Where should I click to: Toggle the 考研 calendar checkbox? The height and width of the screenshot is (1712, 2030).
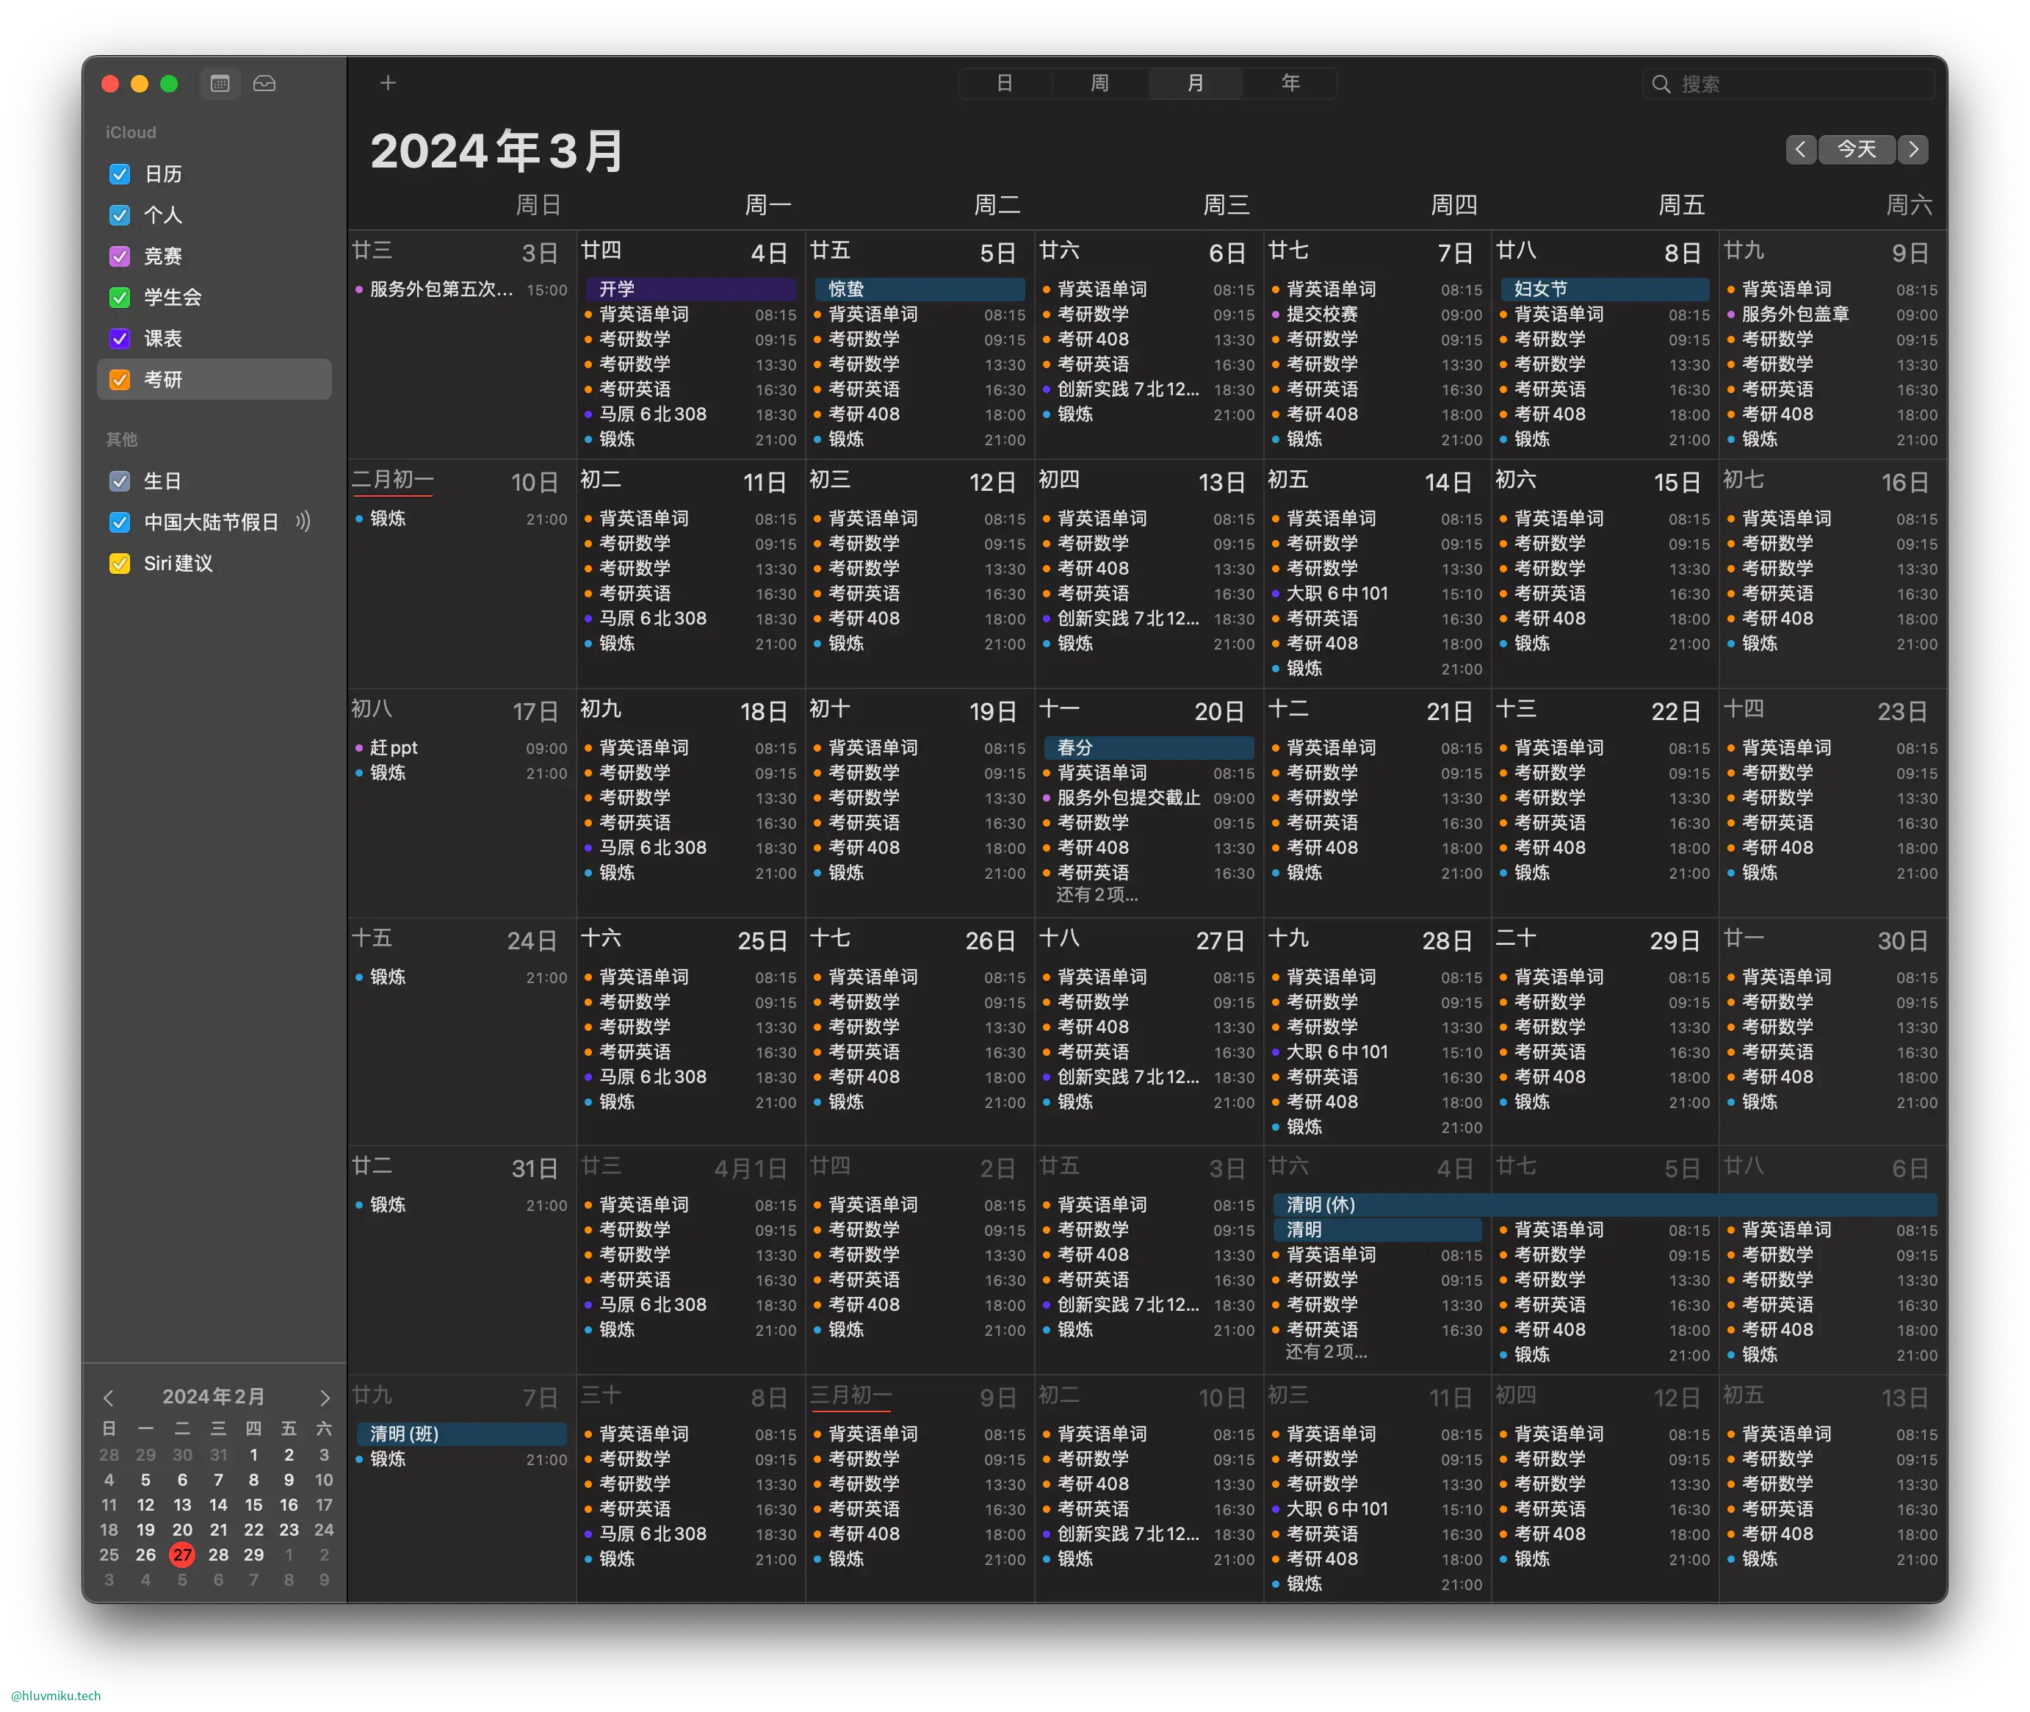point(120,379)
